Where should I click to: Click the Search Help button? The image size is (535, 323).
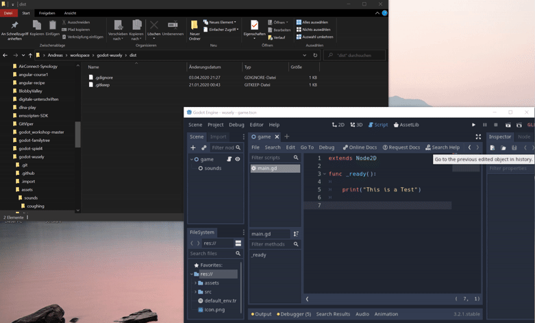click(443, 147)
